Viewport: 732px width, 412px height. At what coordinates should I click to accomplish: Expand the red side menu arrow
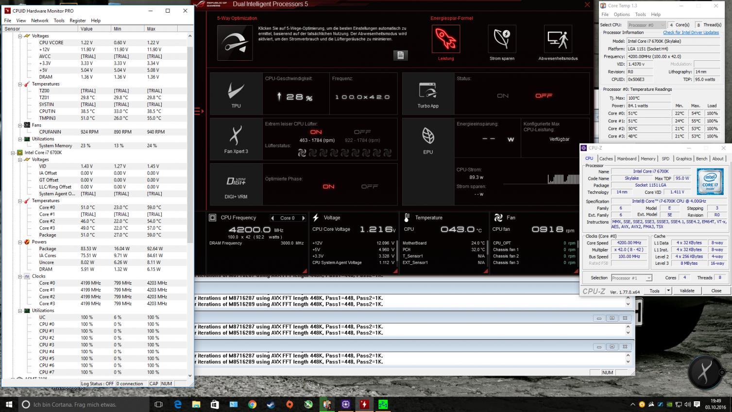click(x=199, y=111)
